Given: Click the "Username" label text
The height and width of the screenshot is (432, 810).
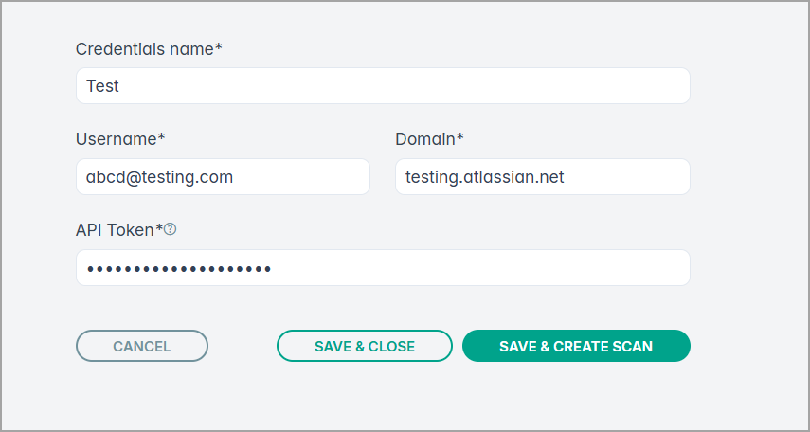Looking at the screenshot, I should [116, 139].
